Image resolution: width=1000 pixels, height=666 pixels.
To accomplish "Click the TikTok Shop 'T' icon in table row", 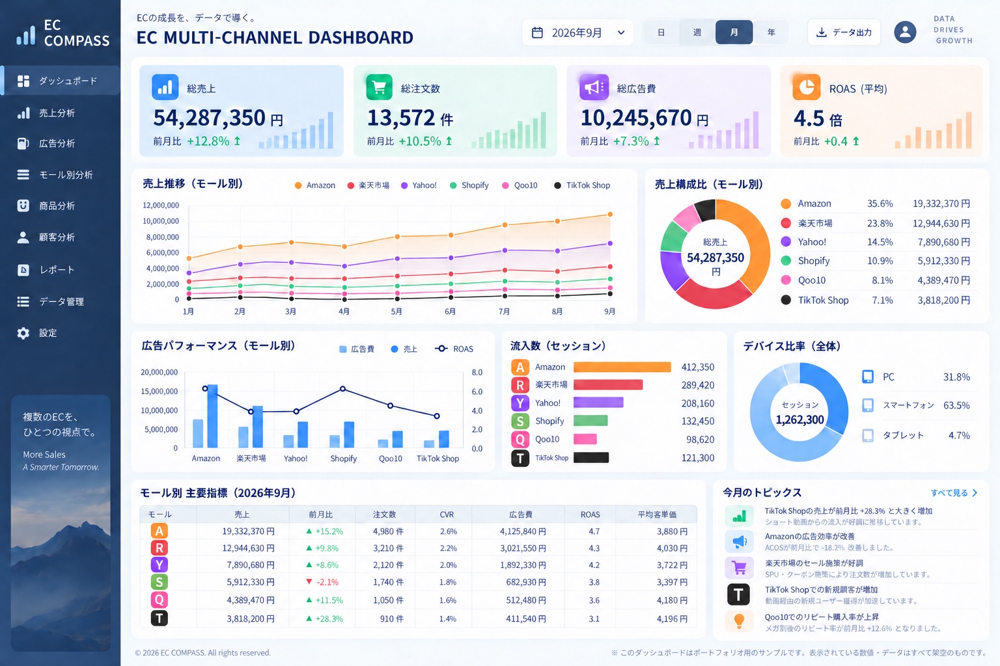I will (160, 618).
